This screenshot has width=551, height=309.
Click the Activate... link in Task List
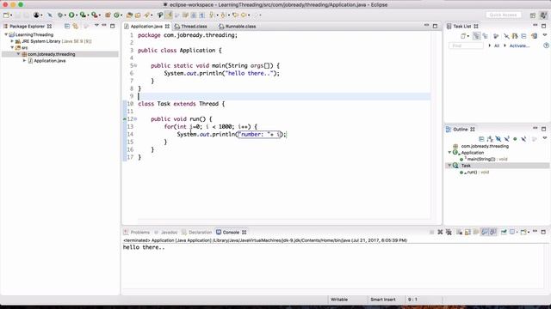(519, 45)
